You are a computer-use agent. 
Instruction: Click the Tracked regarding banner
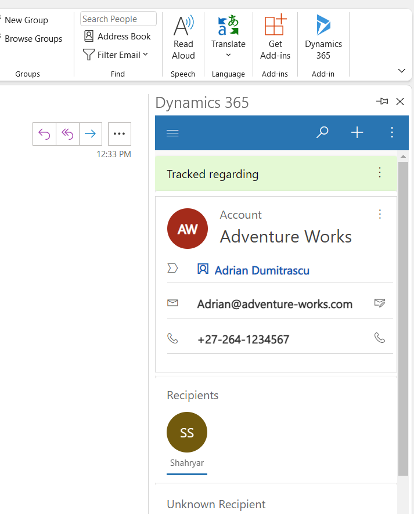[x=276, y=173]
